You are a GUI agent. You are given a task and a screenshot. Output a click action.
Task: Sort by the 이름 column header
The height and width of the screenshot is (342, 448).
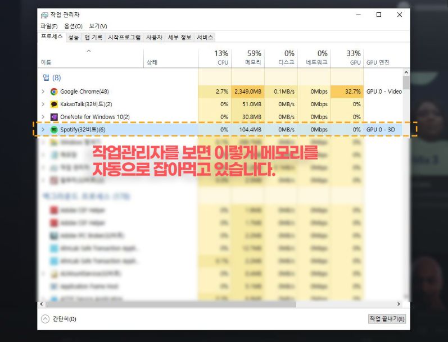click(90, 58)
